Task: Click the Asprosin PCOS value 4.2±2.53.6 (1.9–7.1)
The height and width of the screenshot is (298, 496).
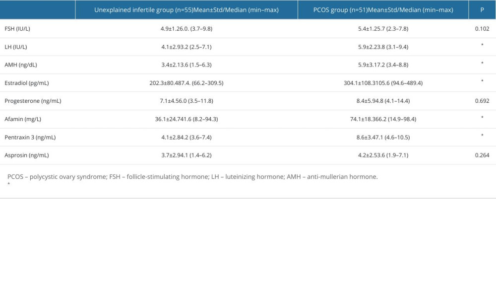Action: (x=383, y=155)
